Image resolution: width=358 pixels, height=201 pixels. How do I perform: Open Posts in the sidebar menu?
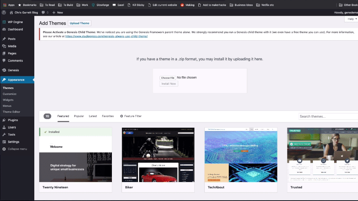(x=17, y=39)
